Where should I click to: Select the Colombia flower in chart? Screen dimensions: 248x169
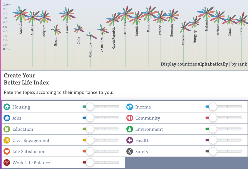91,35
